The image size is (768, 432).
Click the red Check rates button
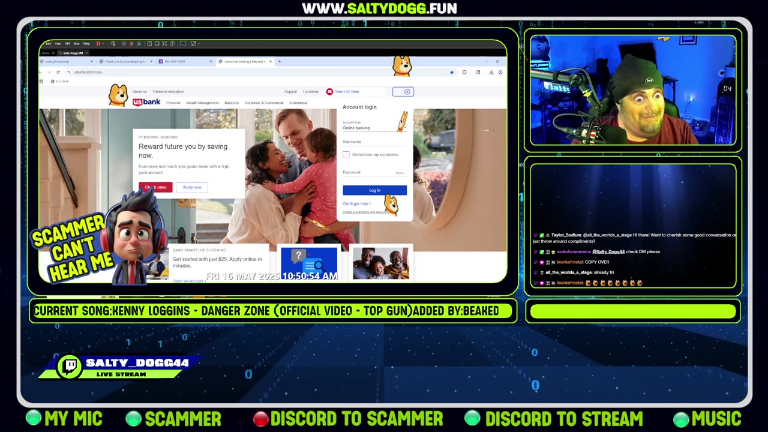[155, 187]
